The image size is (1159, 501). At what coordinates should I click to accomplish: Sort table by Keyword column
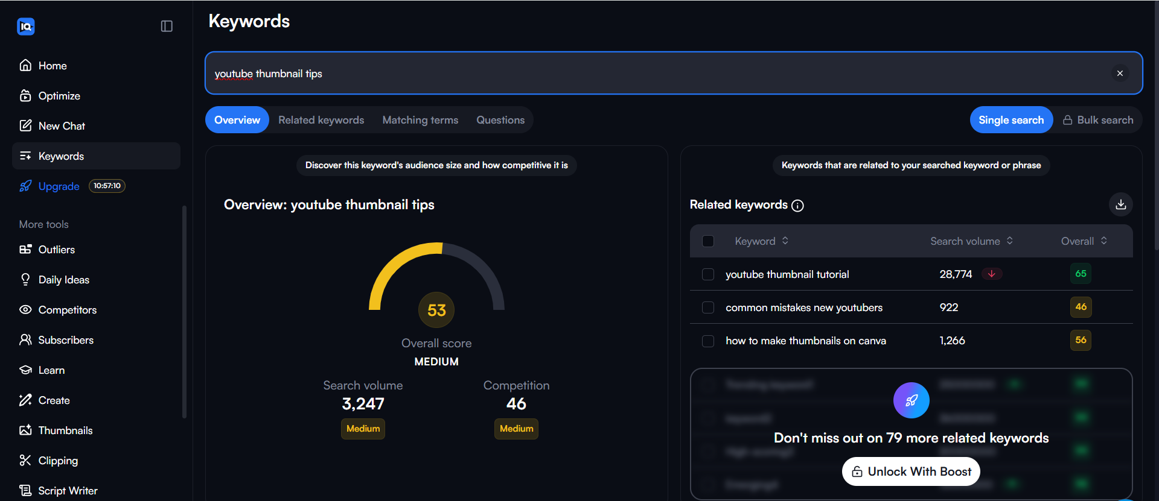click(x=762, y=241)
